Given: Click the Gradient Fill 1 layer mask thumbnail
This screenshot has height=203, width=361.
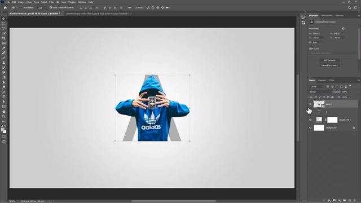Looking at the screenshot, I should (x=332, y=120).
